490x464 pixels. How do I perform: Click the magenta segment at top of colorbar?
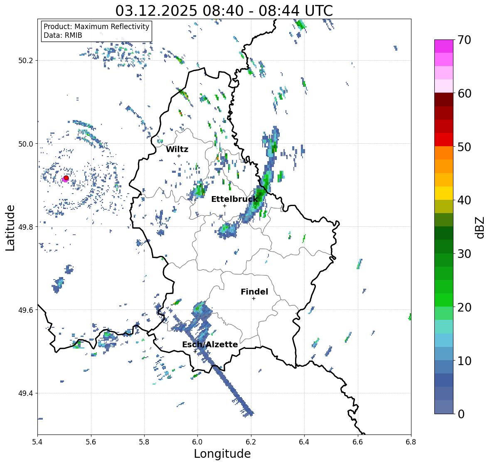[x=444, y=46]
